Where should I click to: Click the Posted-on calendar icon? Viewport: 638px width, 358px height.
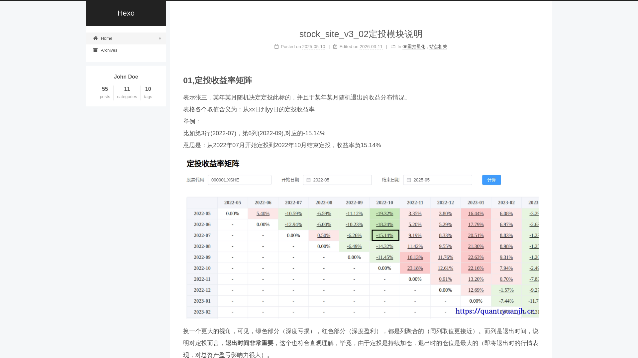click(x=276, y=47)
